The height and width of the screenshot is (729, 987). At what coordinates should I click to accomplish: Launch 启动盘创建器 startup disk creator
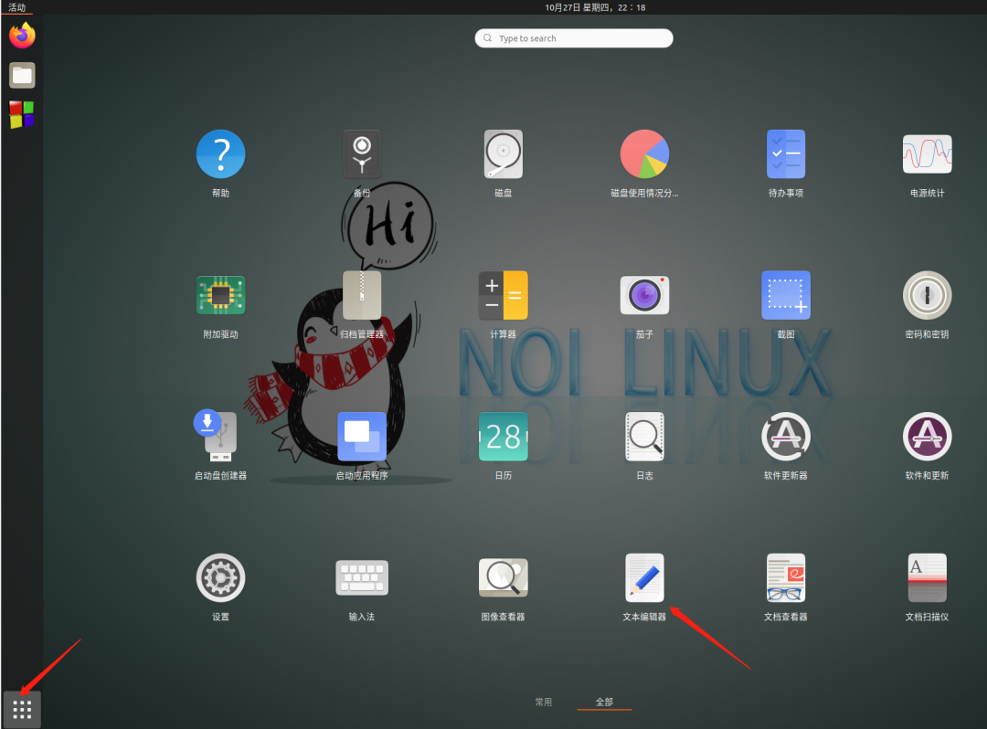click(x=216, y=435)
